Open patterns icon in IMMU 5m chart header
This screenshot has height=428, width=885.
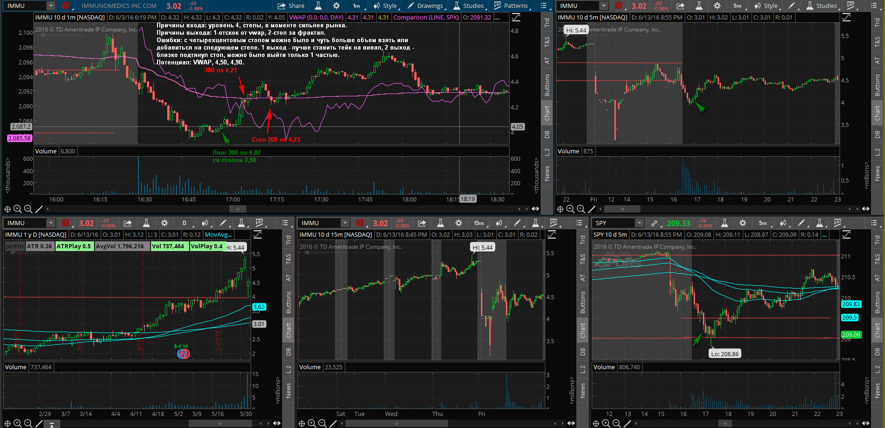(x=852, y=6)
